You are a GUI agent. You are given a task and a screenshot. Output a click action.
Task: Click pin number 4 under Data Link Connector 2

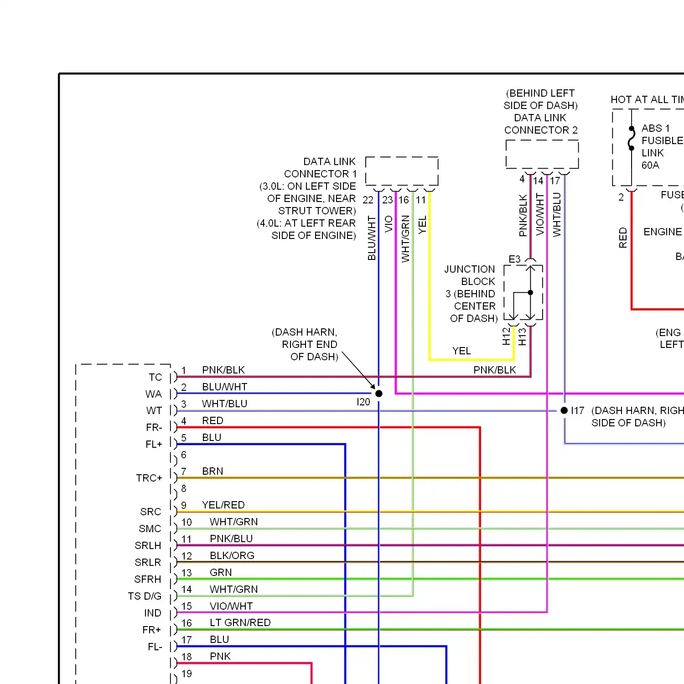point(522,179)
